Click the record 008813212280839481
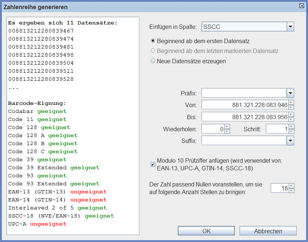The image size is (308, 242). (41, 47)
